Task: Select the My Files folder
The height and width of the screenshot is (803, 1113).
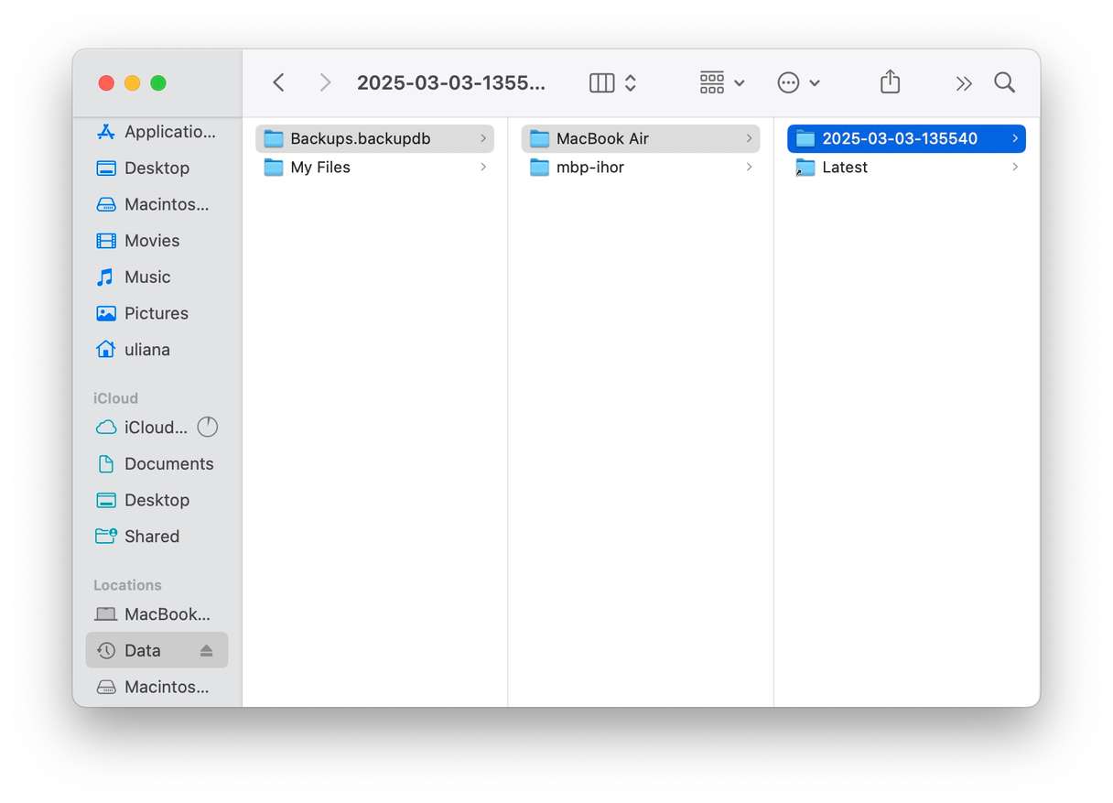Action: pos(374,167)
